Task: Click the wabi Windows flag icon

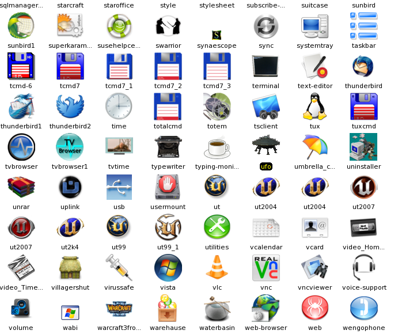Action: point(70,313)
